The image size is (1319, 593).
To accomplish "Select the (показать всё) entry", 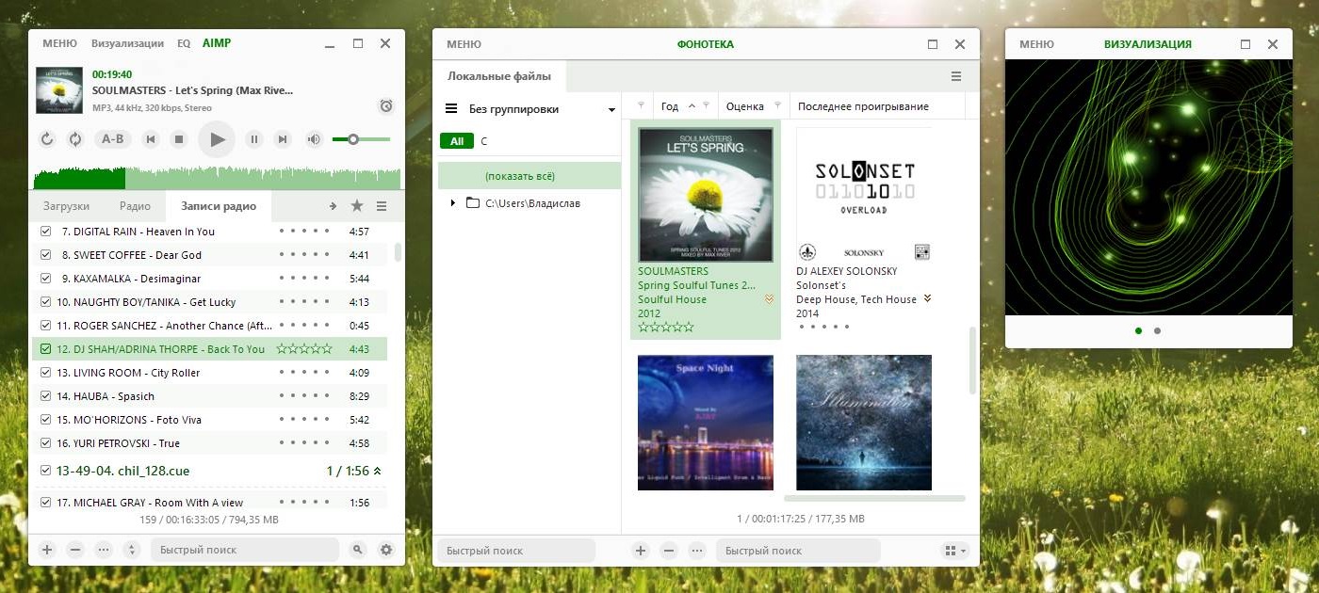I will [x=529, y=175].
